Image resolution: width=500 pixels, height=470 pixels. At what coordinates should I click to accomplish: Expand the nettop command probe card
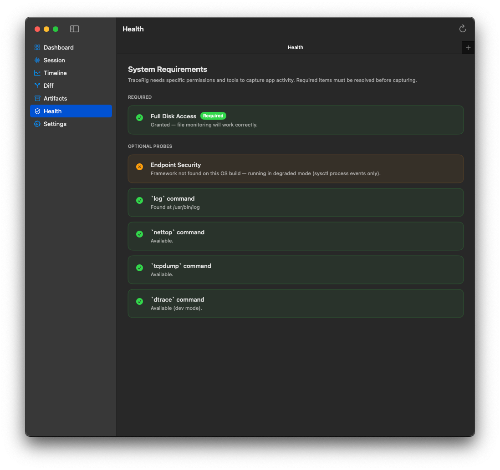point(296,236)
